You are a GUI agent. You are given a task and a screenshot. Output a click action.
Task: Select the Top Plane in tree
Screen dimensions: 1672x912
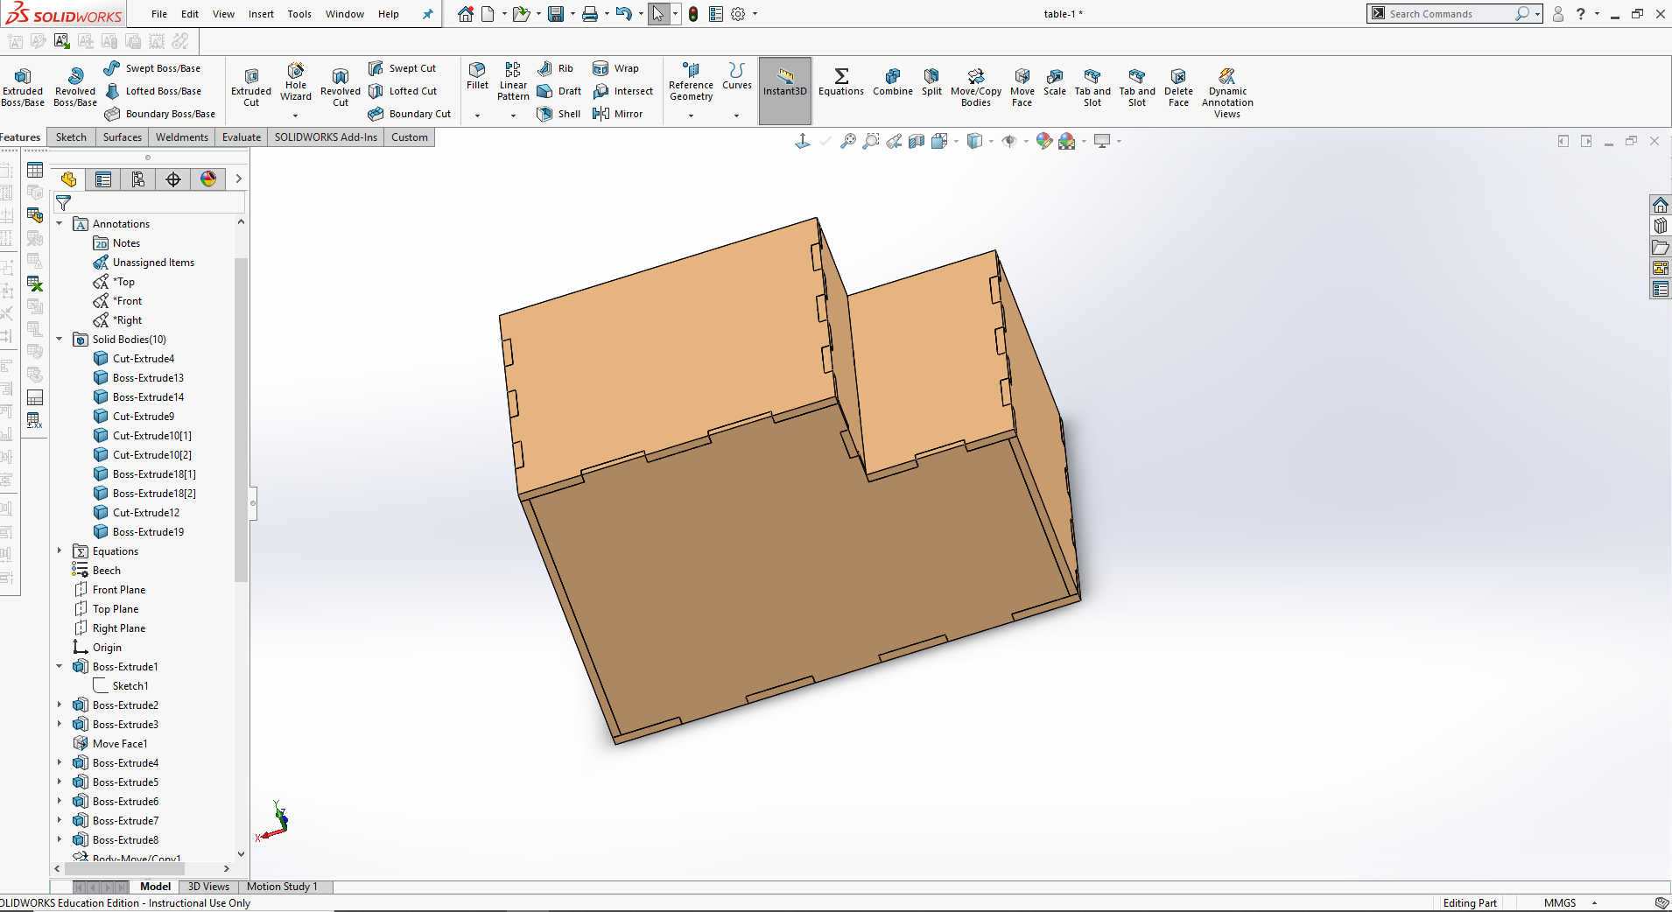106,608
